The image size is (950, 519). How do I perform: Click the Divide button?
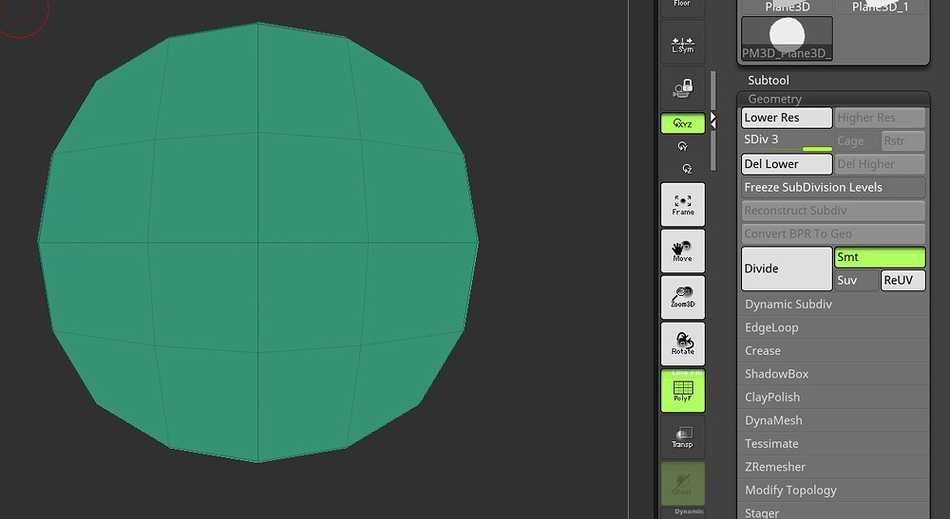tap(787, 269)
